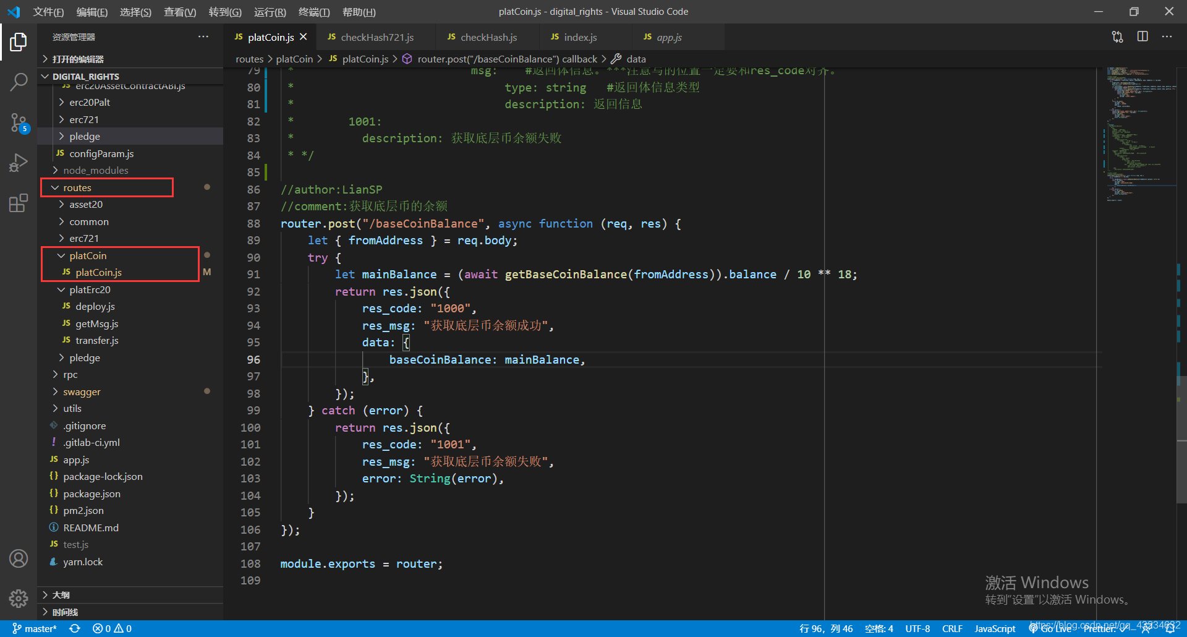
Task: Open 转到(G) menu
Action: tap(225, 12)
